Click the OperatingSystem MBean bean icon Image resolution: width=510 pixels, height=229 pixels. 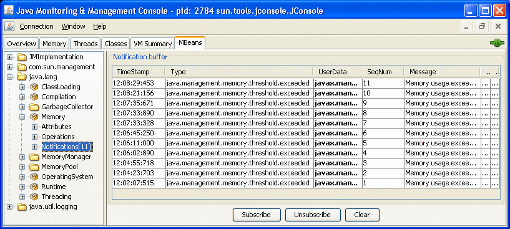click(x=34, y=177)
